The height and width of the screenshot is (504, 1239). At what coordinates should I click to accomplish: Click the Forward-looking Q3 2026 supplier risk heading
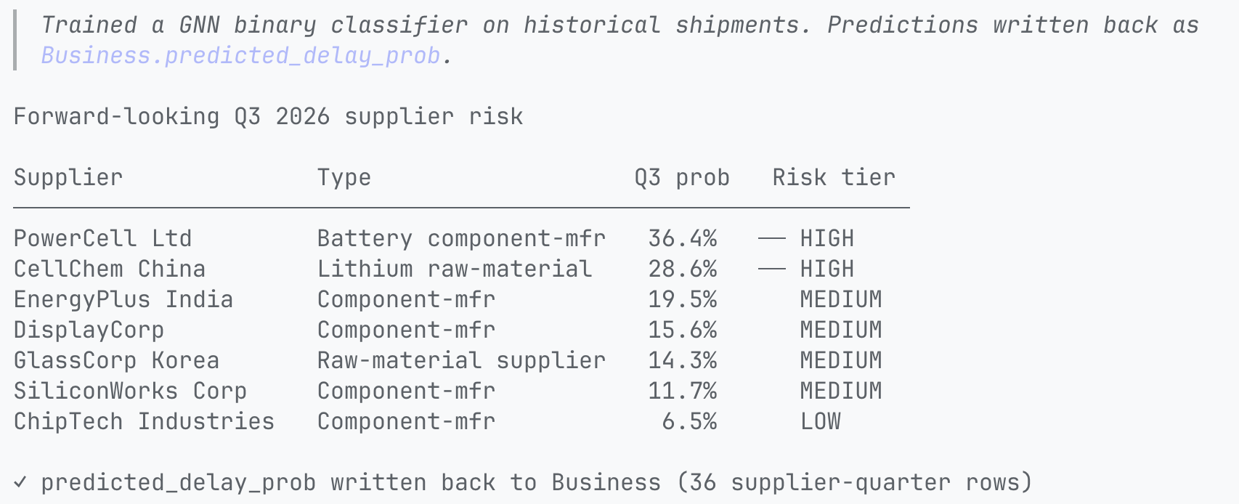(x=268, y=117)
